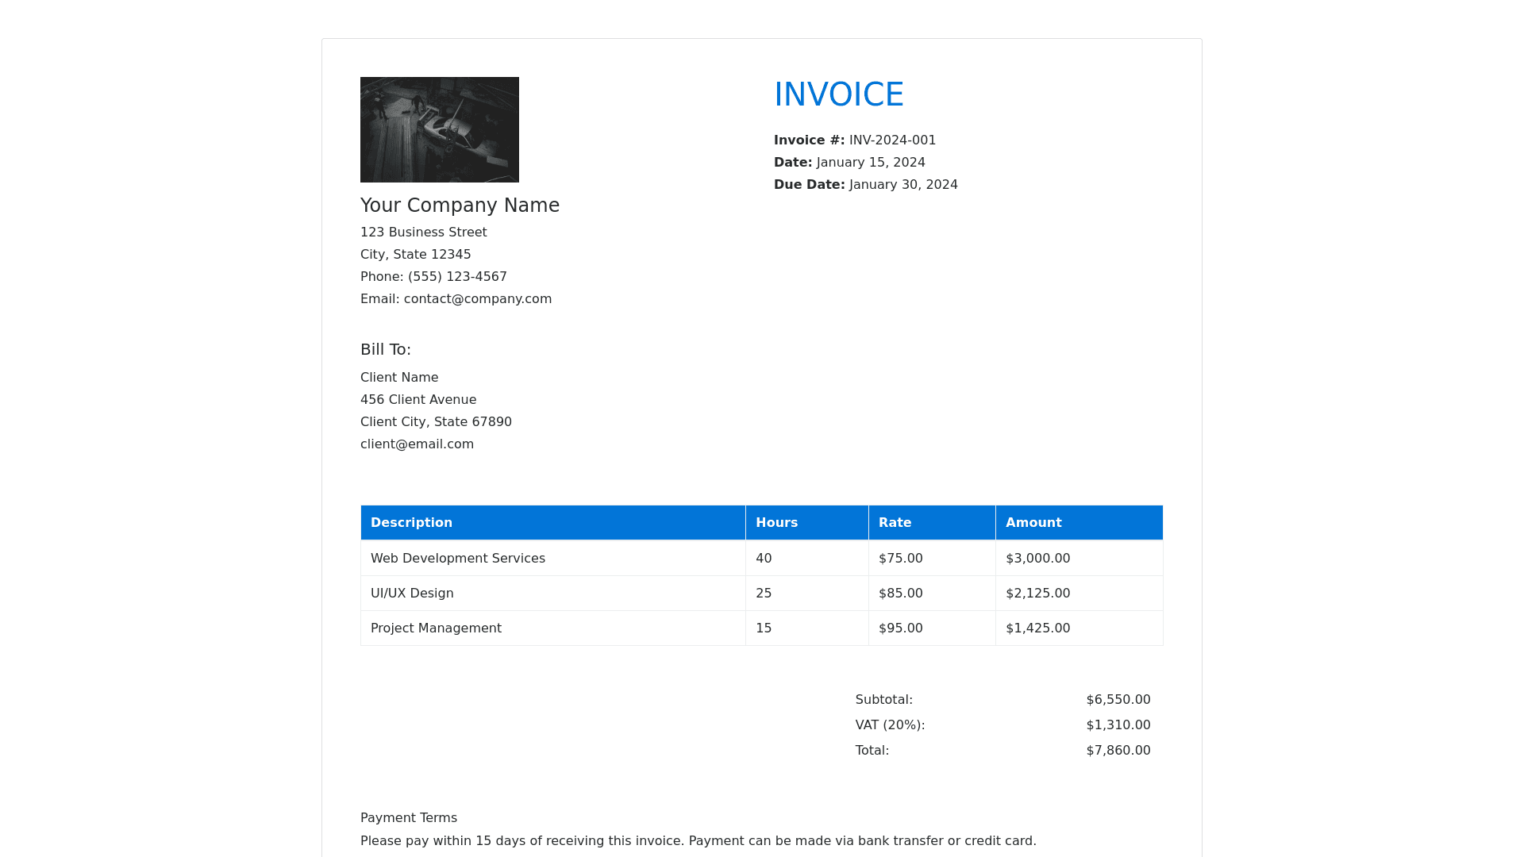The height and width of the screenshot is (857, 1524).
Task: Select the UI/UX Design description cell
Action: tap(412, 594)
